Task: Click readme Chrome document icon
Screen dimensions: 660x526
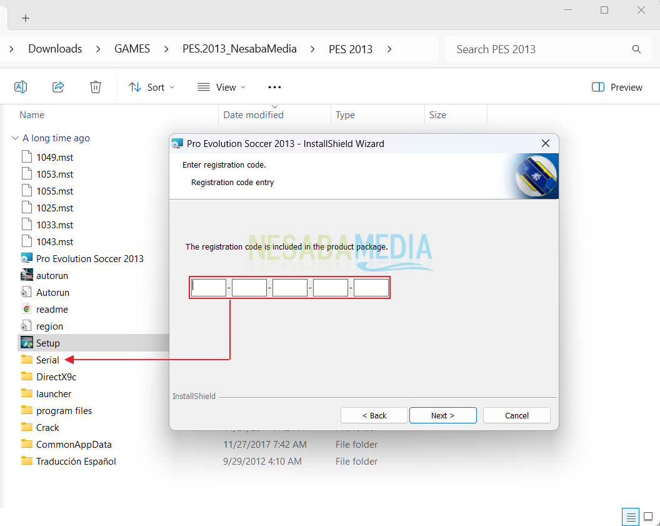Action: pyautogui.click(x=26, y=309)
